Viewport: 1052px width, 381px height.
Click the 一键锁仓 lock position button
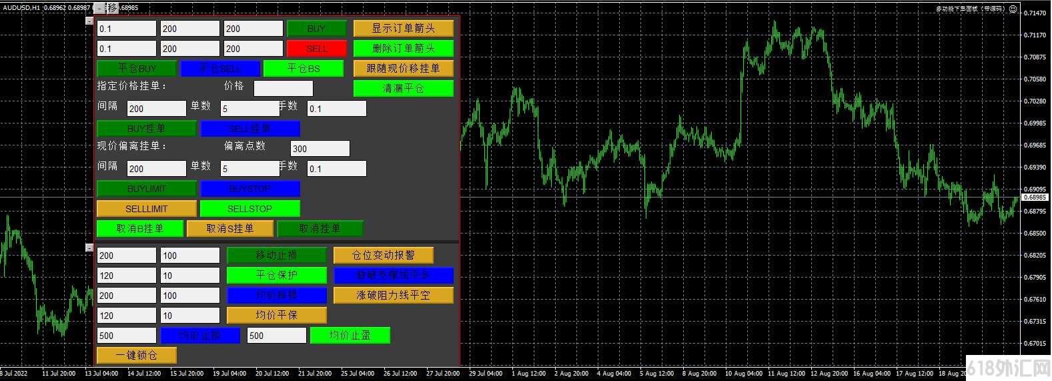(136, 355)
